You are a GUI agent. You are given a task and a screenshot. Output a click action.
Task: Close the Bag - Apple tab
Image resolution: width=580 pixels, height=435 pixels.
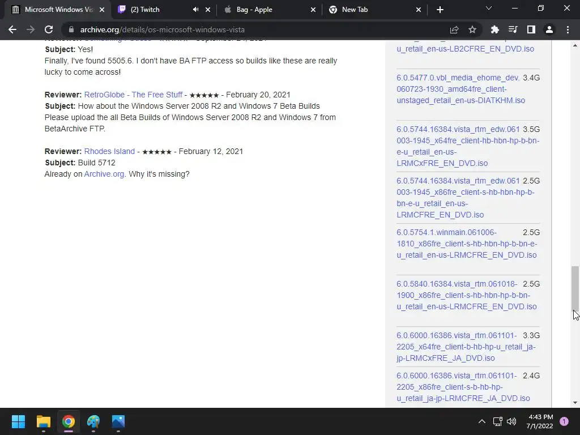point(313,10)
